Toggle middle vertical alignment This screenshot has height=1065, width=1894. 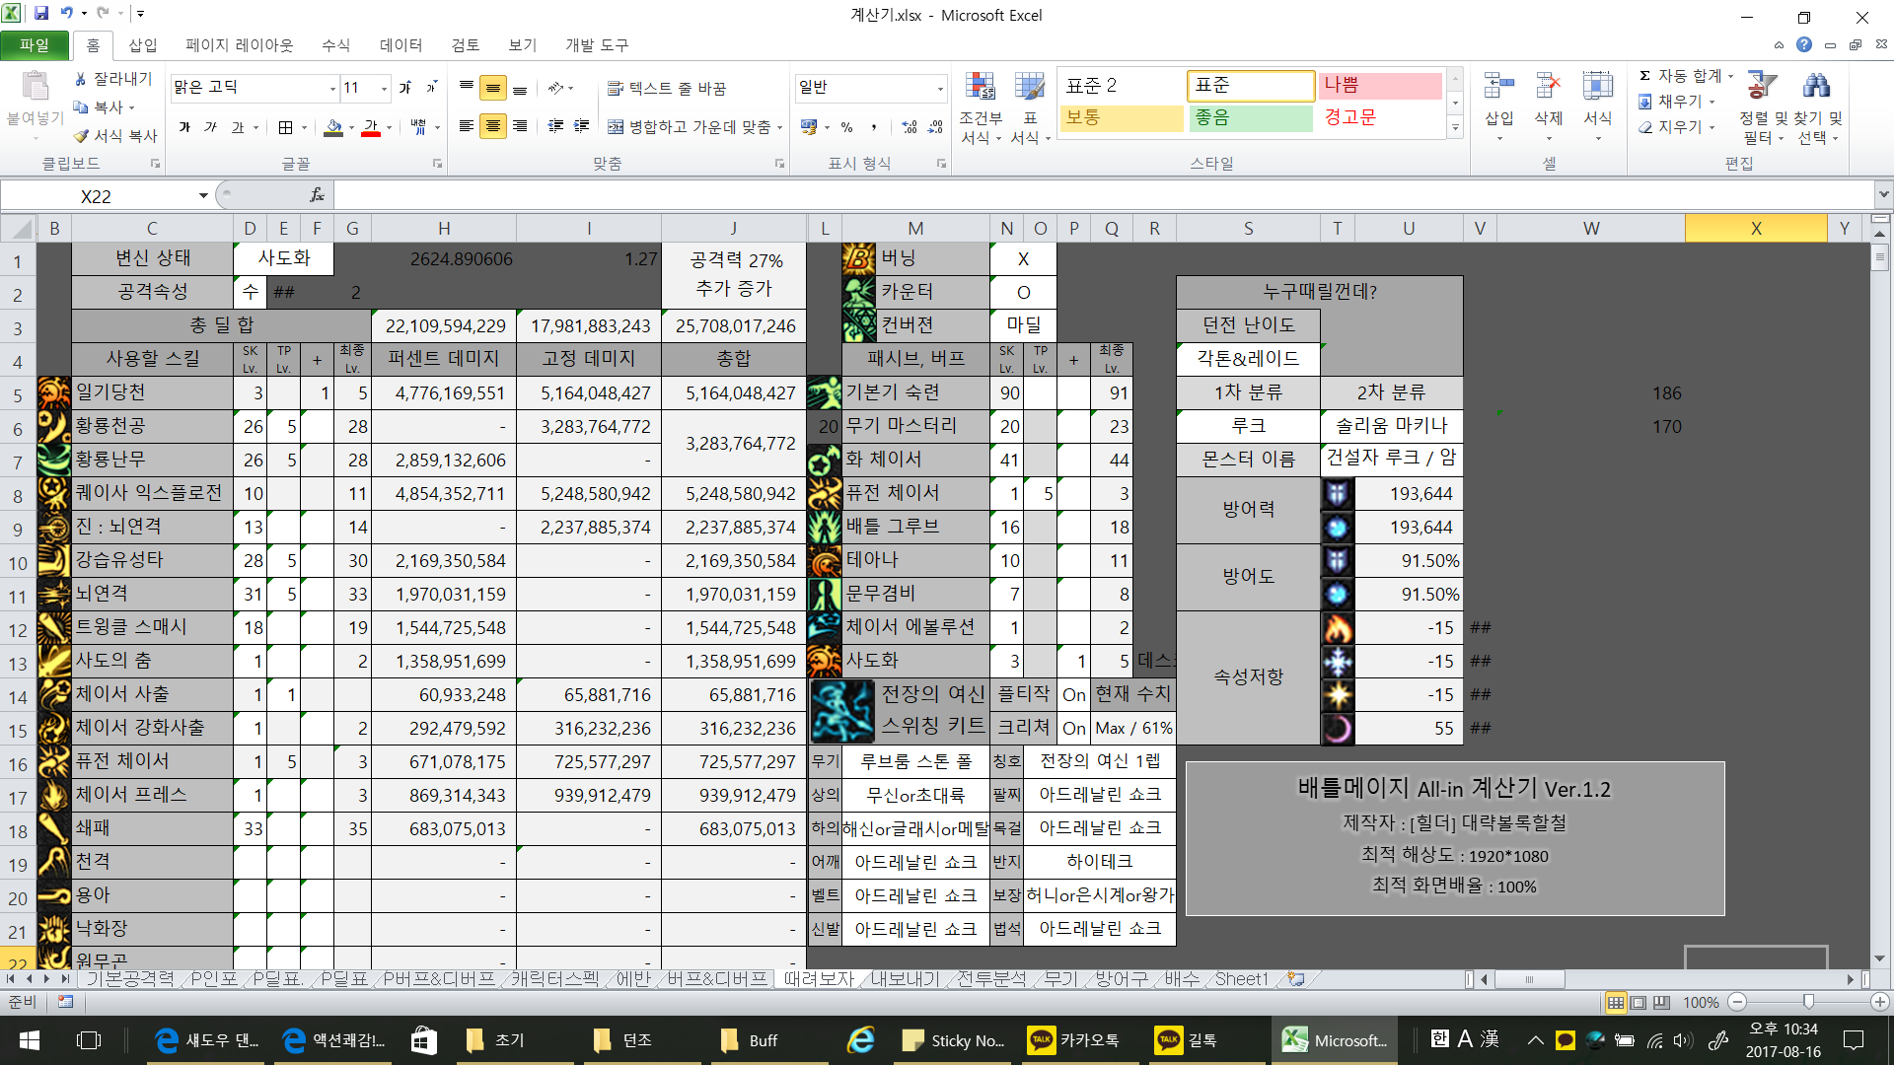pyautogui.click(x=492, y=88)
